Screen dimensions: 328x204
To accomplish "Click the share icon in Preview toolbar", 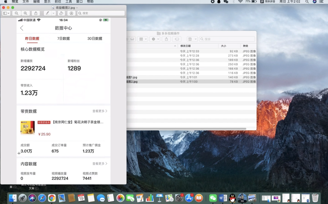I will (36, 13).
